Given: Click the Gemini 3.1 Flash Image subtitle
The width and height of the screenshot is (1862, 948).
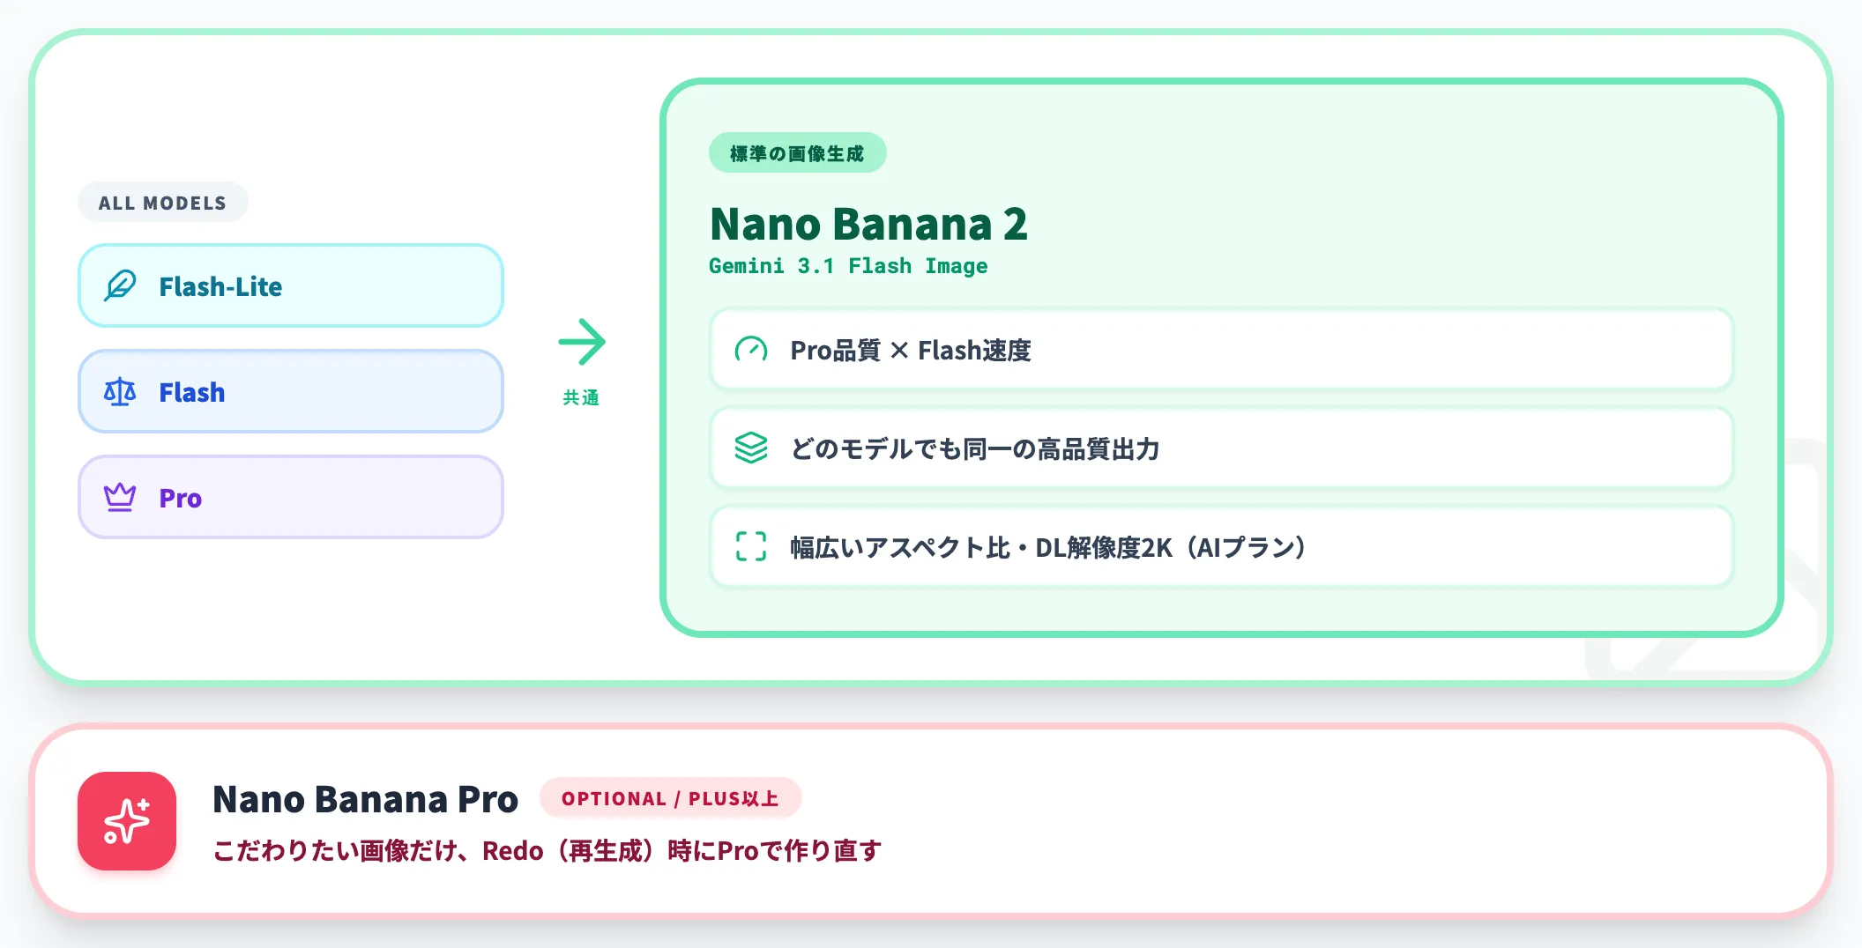Looking at the screenshot, I should point(848,266).
